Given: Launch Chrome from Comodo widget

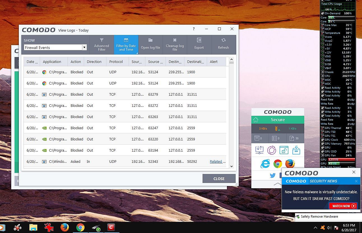Looking at the screenshot, I should pos(278,164).
